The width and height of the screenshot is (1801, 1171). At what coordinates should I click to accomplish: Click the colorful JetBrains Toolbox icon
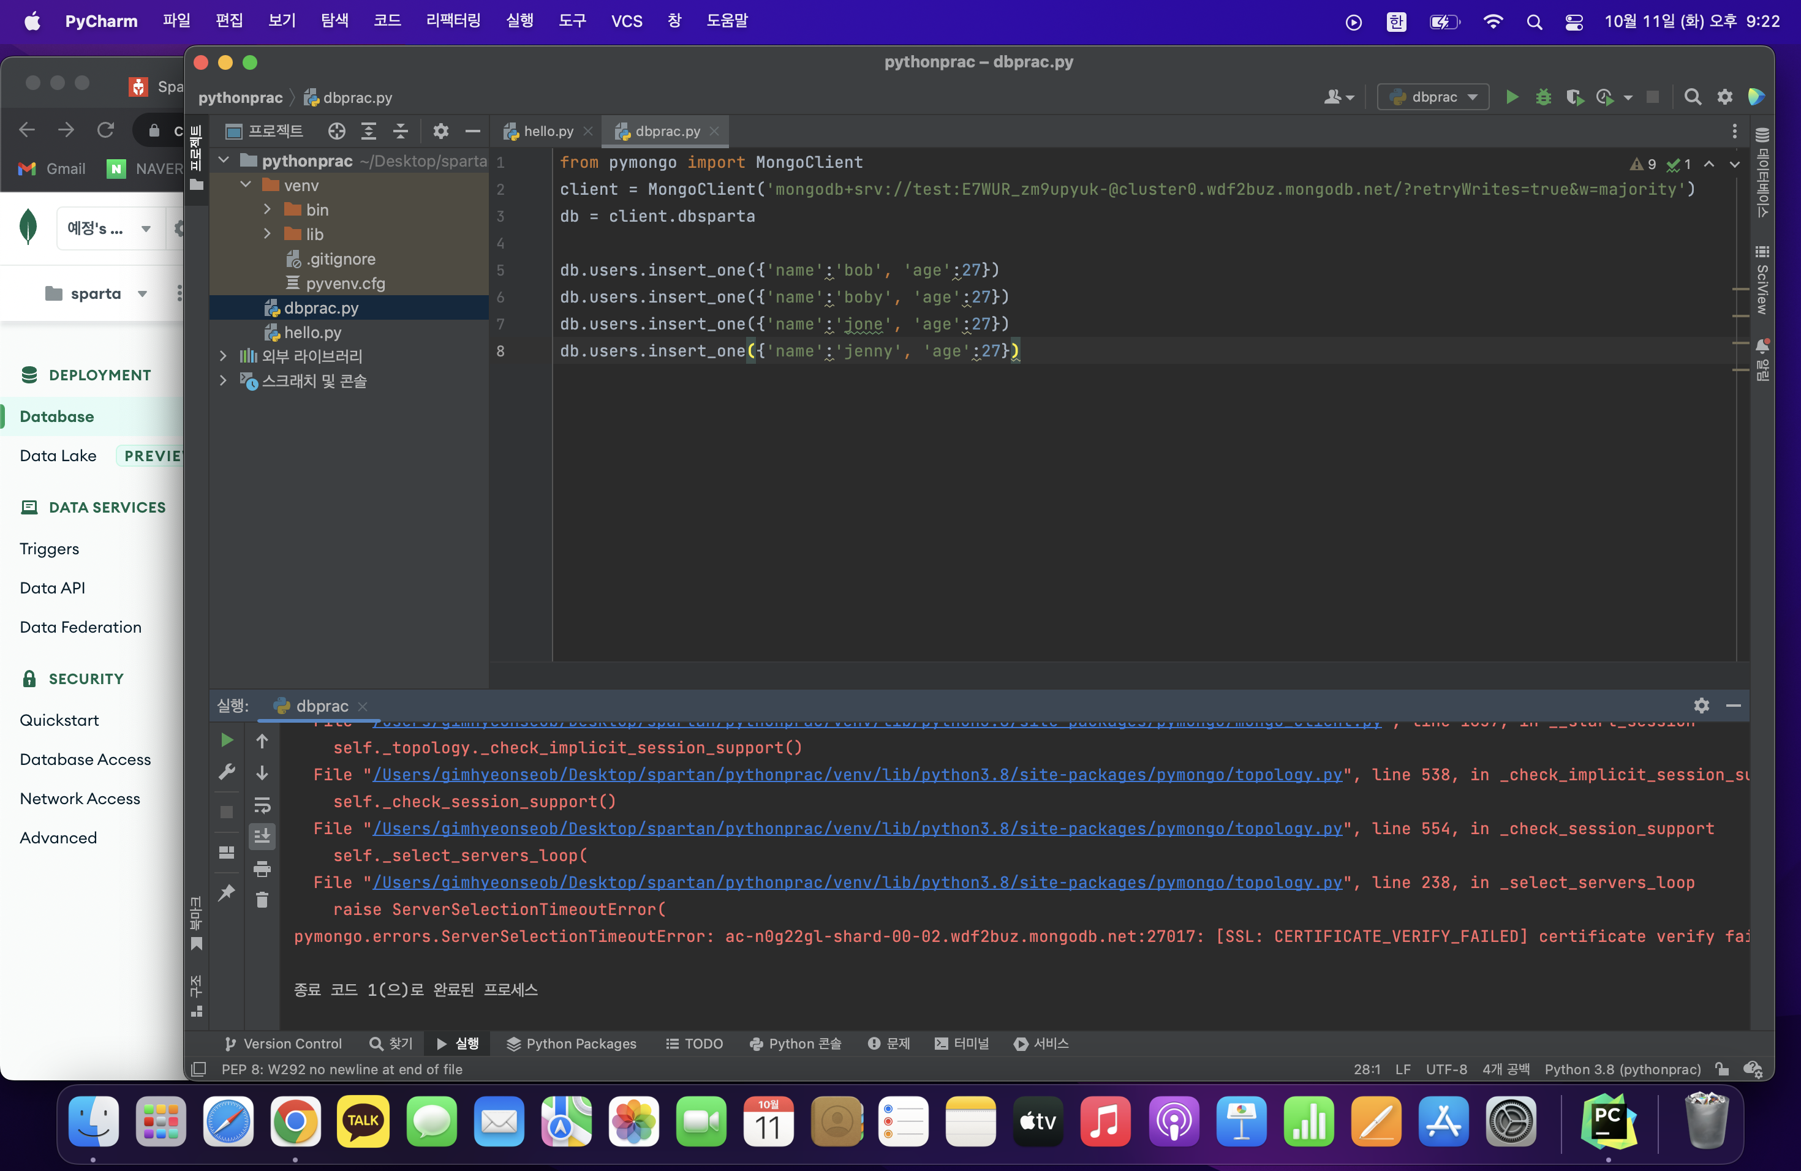click(x=1756, y=97)
